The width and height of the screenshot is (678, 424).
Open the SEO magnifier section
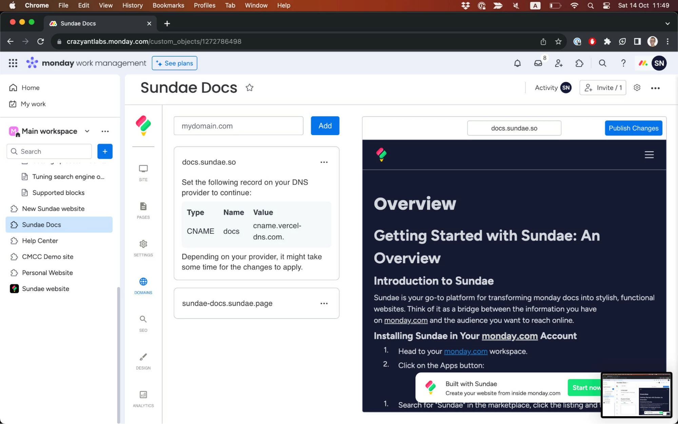pyautogui.click(x=143, y=323)
